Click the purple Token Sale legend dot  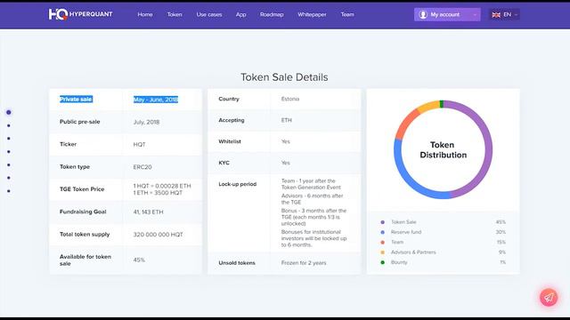pyautogui.click(x=382, y=222)
